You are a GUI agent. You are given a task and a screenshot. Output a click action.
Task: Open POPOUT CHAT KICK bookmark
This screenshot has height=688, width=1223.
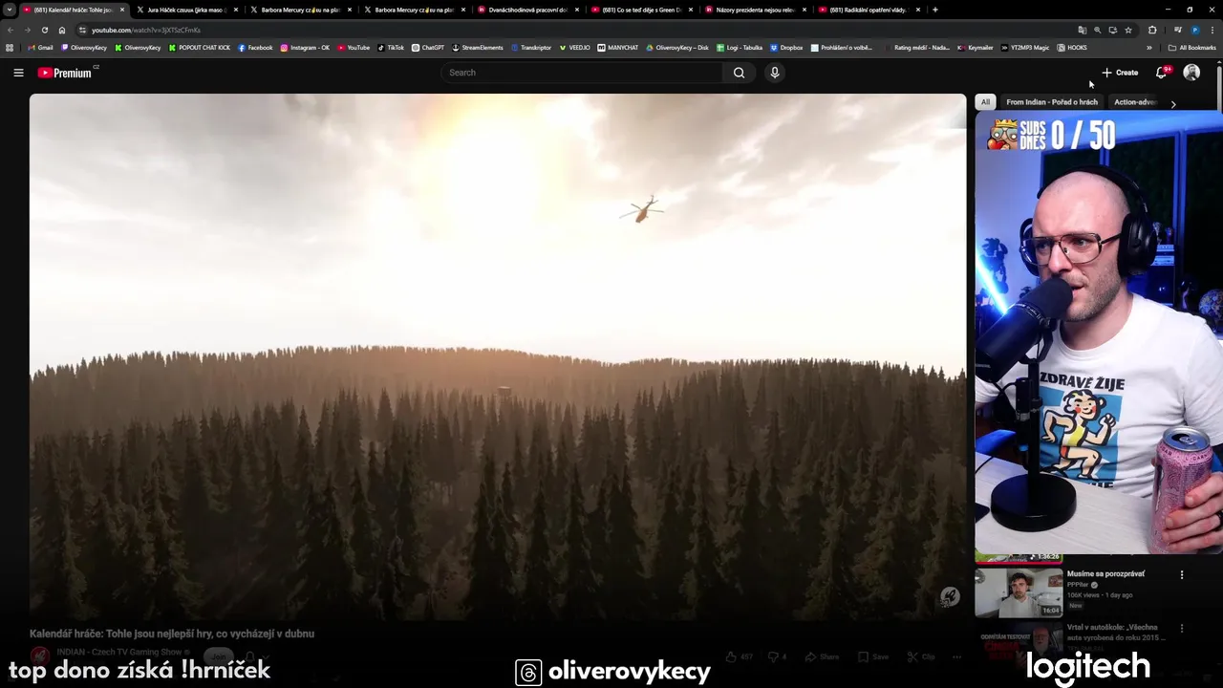click(200, 48)
